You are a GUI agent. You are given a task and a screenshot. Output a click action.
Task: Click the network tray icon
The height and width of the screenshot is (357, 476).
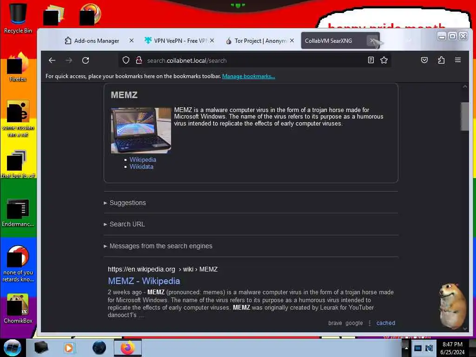pyautogui.click(x=418, y=348)
